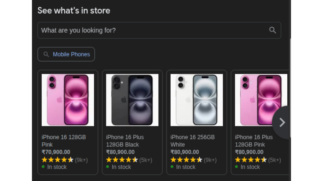Viewport: 323px width, 181px height.
Task: Click the green stock indicator on iPhone 16 256GB White
Action: [172, 167]
